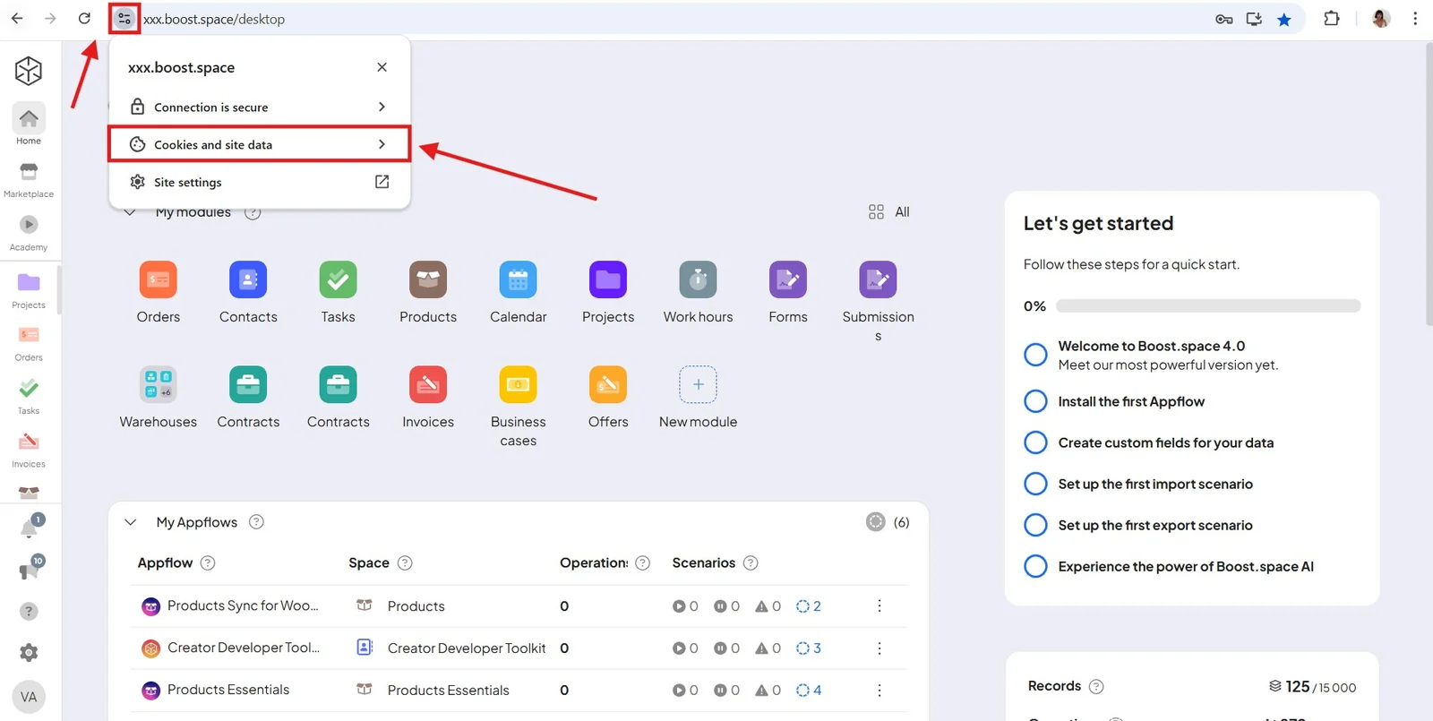Click the Boost.space cube logo

(x=29, y=71)
